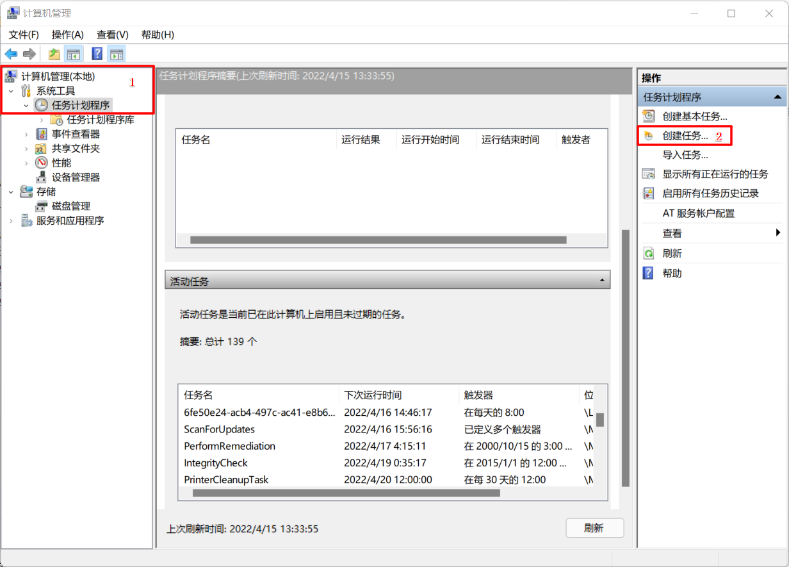Viewport: 789px width, 567px height.
Task: Click the Up one level folder icon
Action: coord(54,54)
